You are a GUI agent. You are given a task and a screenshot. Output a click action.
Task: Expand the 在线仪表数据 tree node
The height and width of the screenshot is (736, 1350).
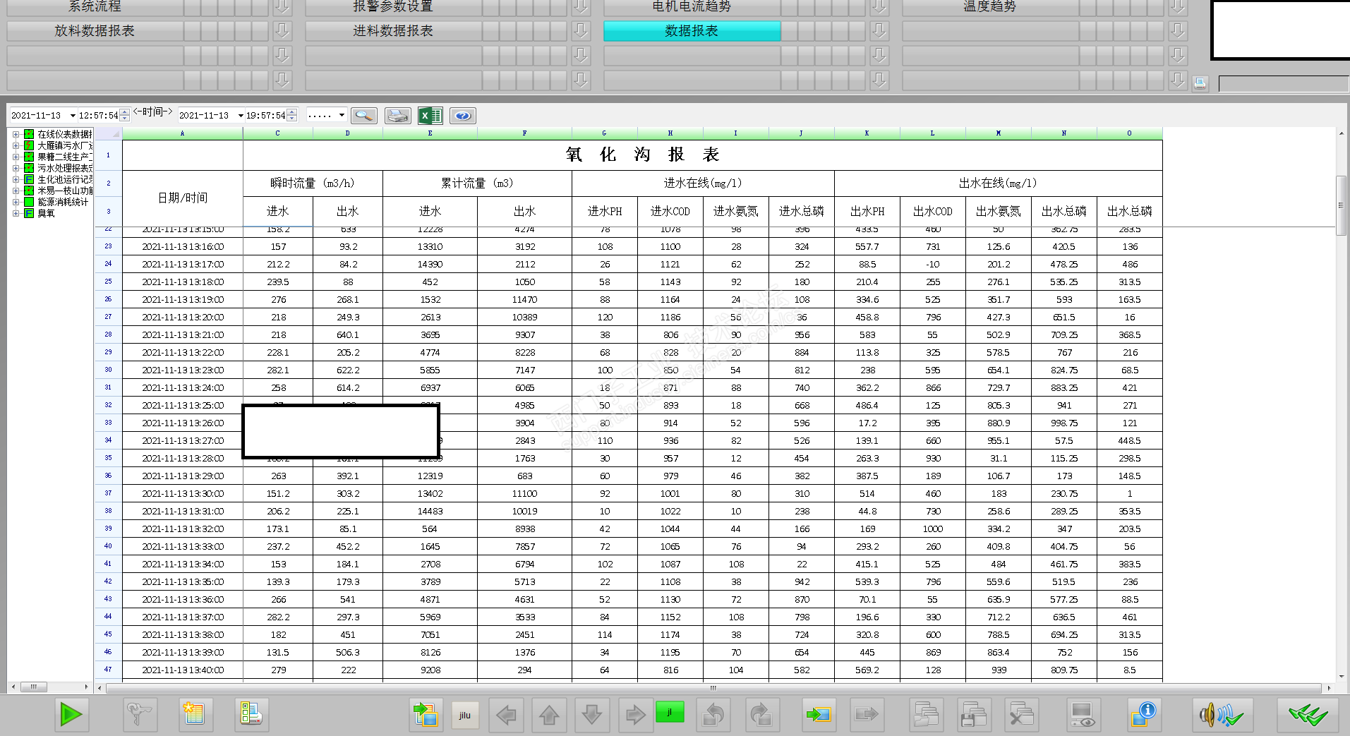16,134
